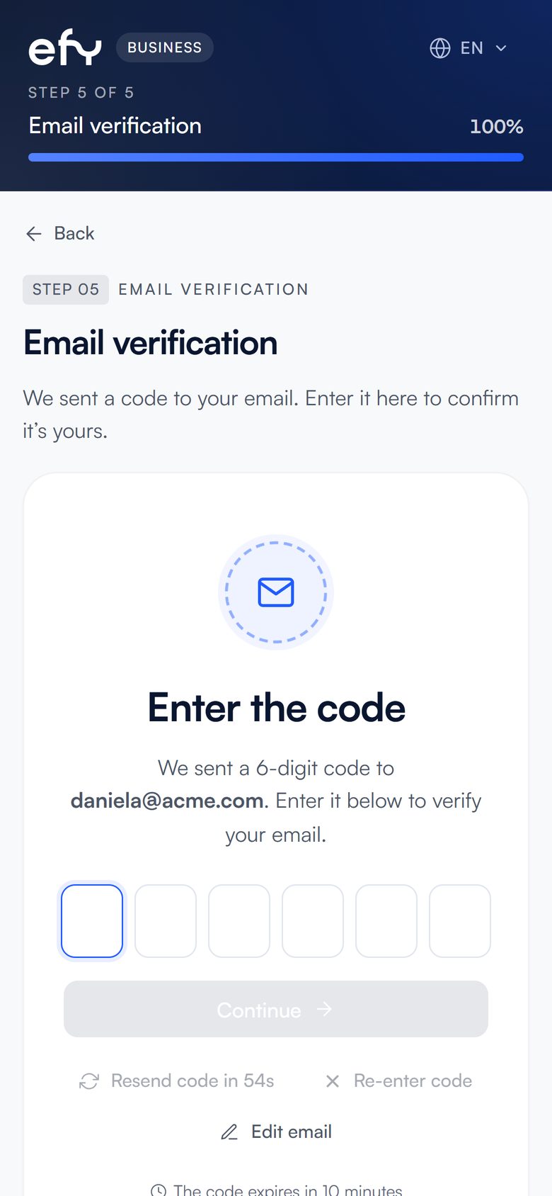The height and width of the screenshot is (1196, 552).
Task: Focus the first code digit box
Action: point(92,921)
